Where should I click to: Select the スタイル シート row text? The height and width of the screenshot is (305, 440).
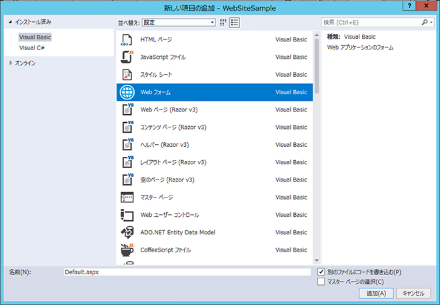pyautogui.click(x=156, y=75)
